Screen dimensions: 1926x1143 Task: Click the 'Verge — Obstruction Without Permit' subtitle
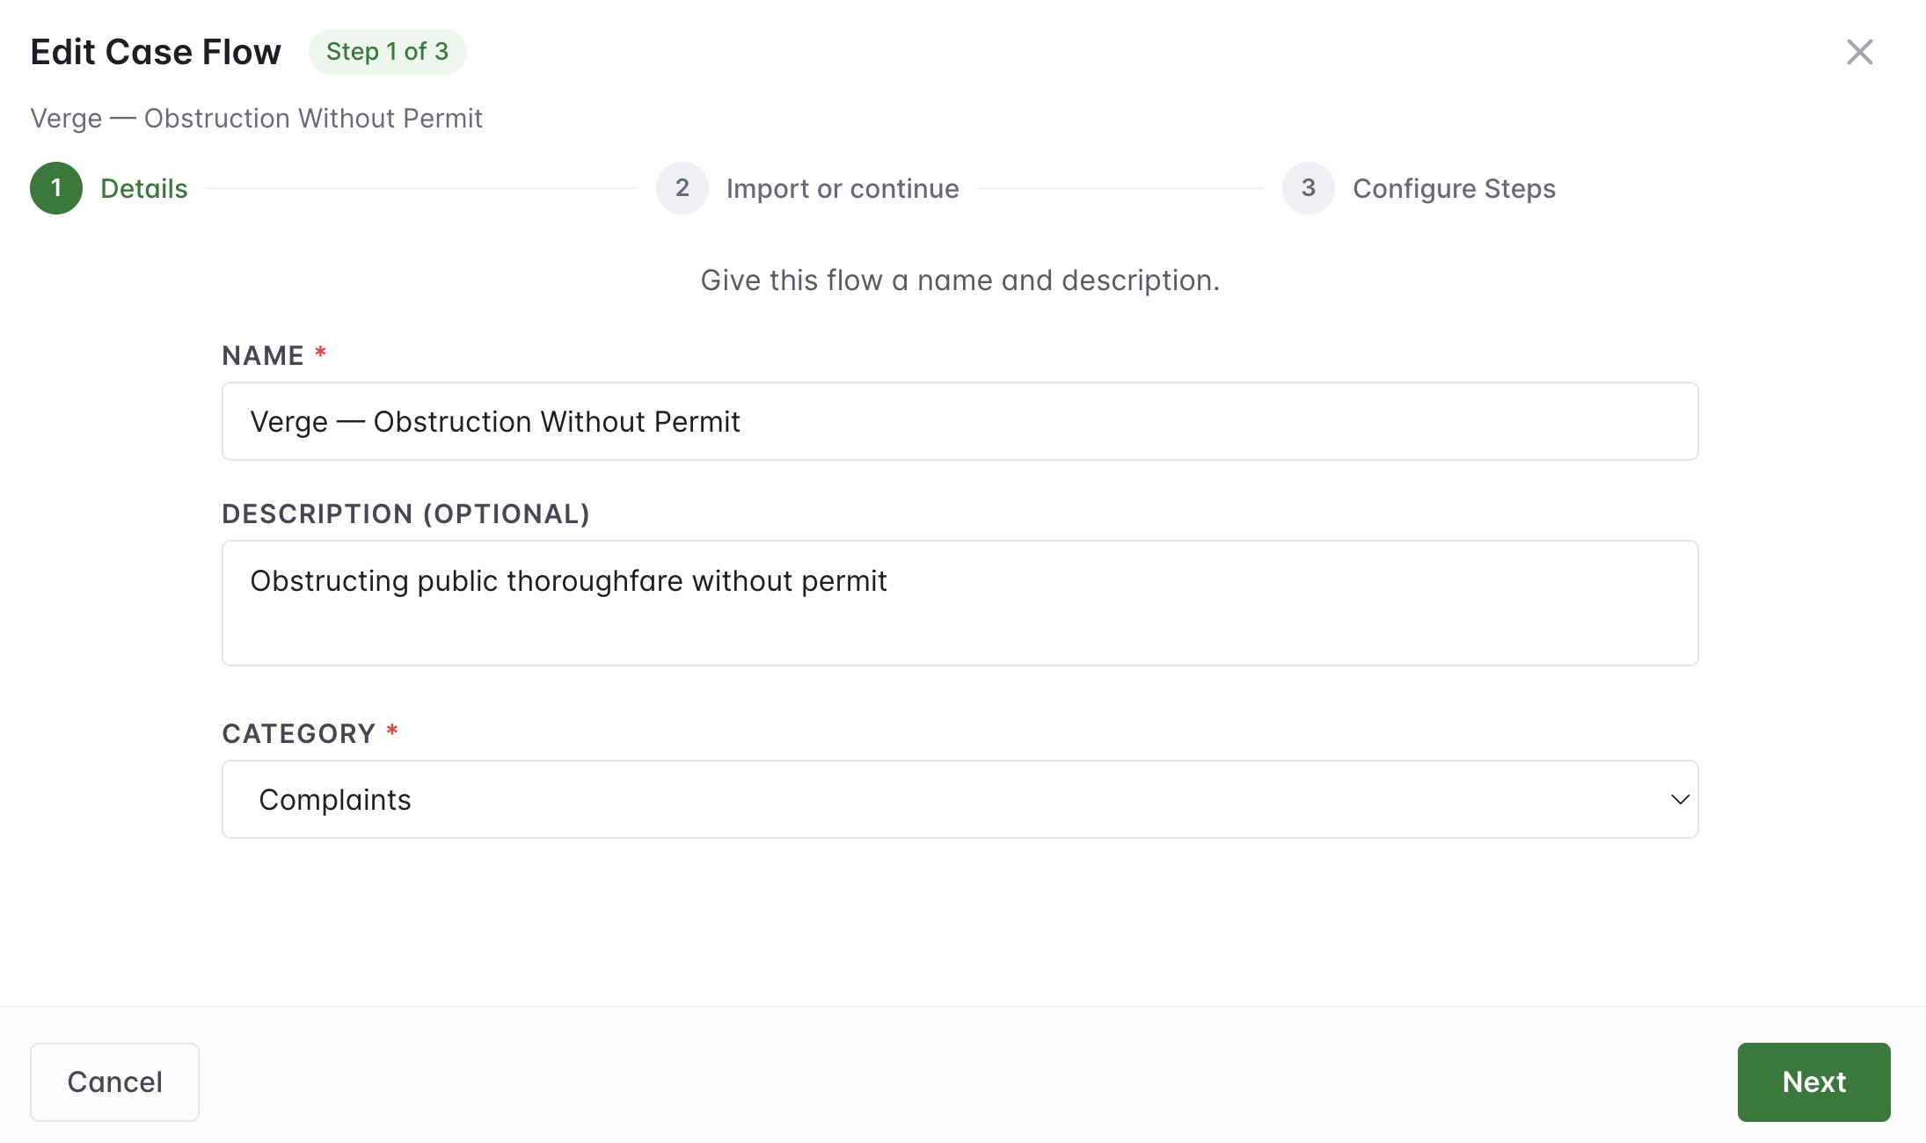click(256, 119)
